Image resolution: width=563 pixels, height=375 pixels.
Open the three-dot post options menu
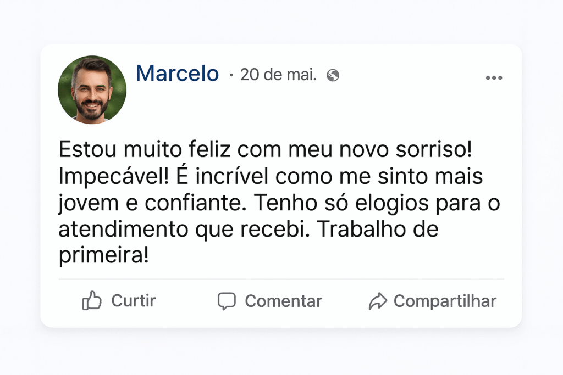point(494,78)
